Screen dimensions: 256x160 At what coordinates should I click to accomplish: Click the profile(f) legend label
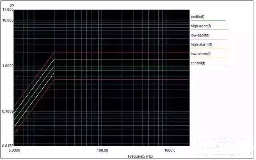[197, 17]
